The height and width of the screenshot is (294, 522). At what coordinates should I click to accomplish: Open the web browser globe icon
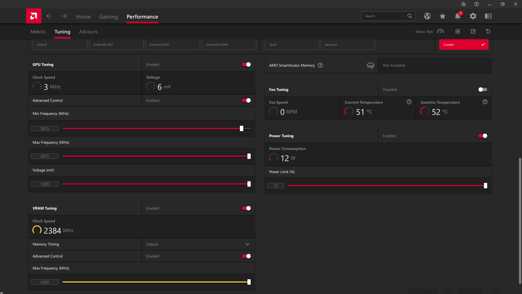pyautogui.click(x=427, y=16)
